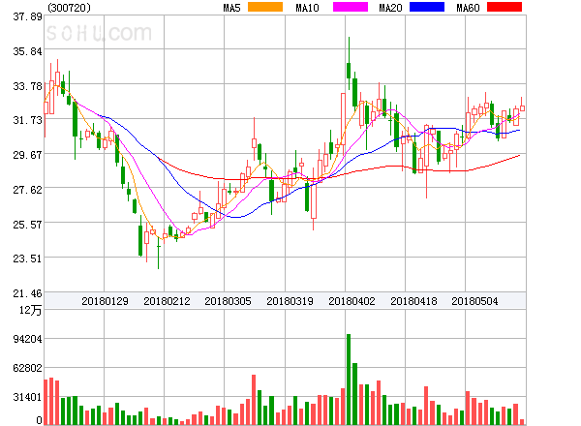Screen dimensions: 581x426
Task: Click the 23.51 price axis label
Action: click(27, 259)
